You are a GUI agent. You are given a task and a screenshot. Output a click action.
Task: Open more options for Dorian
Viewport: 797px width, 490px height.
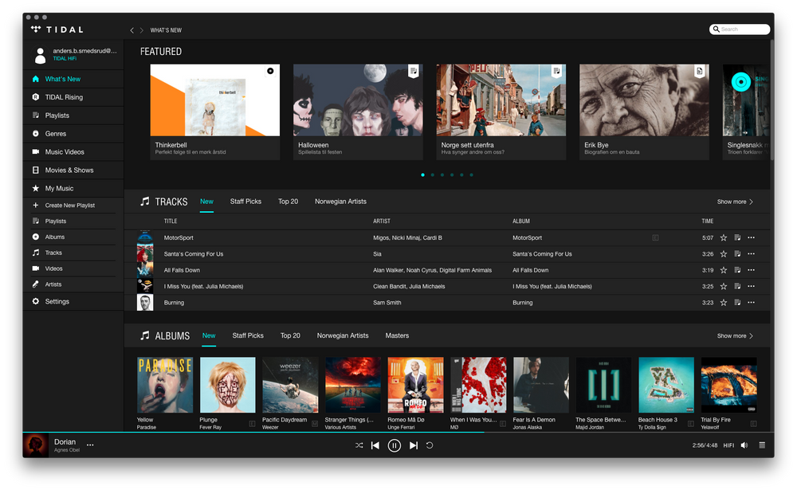coord(90,445)
